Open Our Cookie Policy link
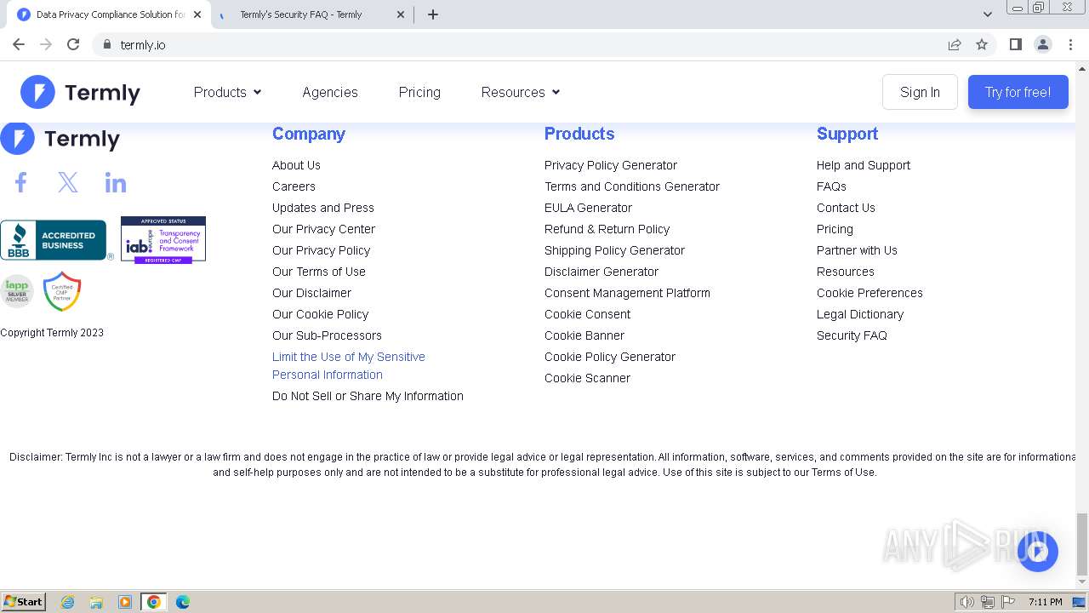Viewport: 1089px width, 613px height. pos(320,314)
